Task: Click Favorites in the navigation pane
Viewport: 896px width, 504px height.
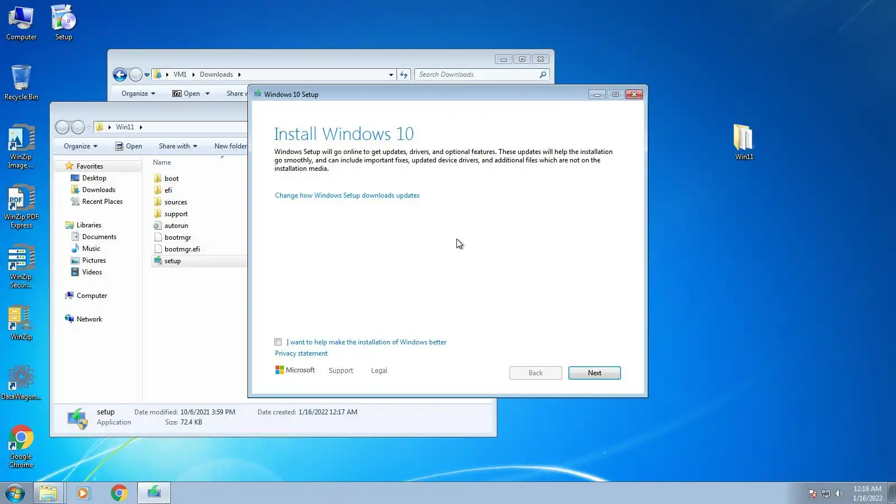Action: [x=90, y=166]
